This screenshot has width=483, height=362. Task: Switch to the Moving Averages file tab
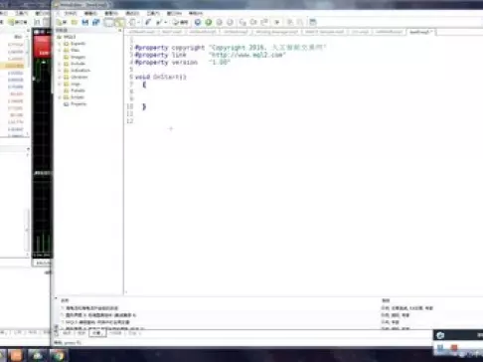(x=276, y=32)
